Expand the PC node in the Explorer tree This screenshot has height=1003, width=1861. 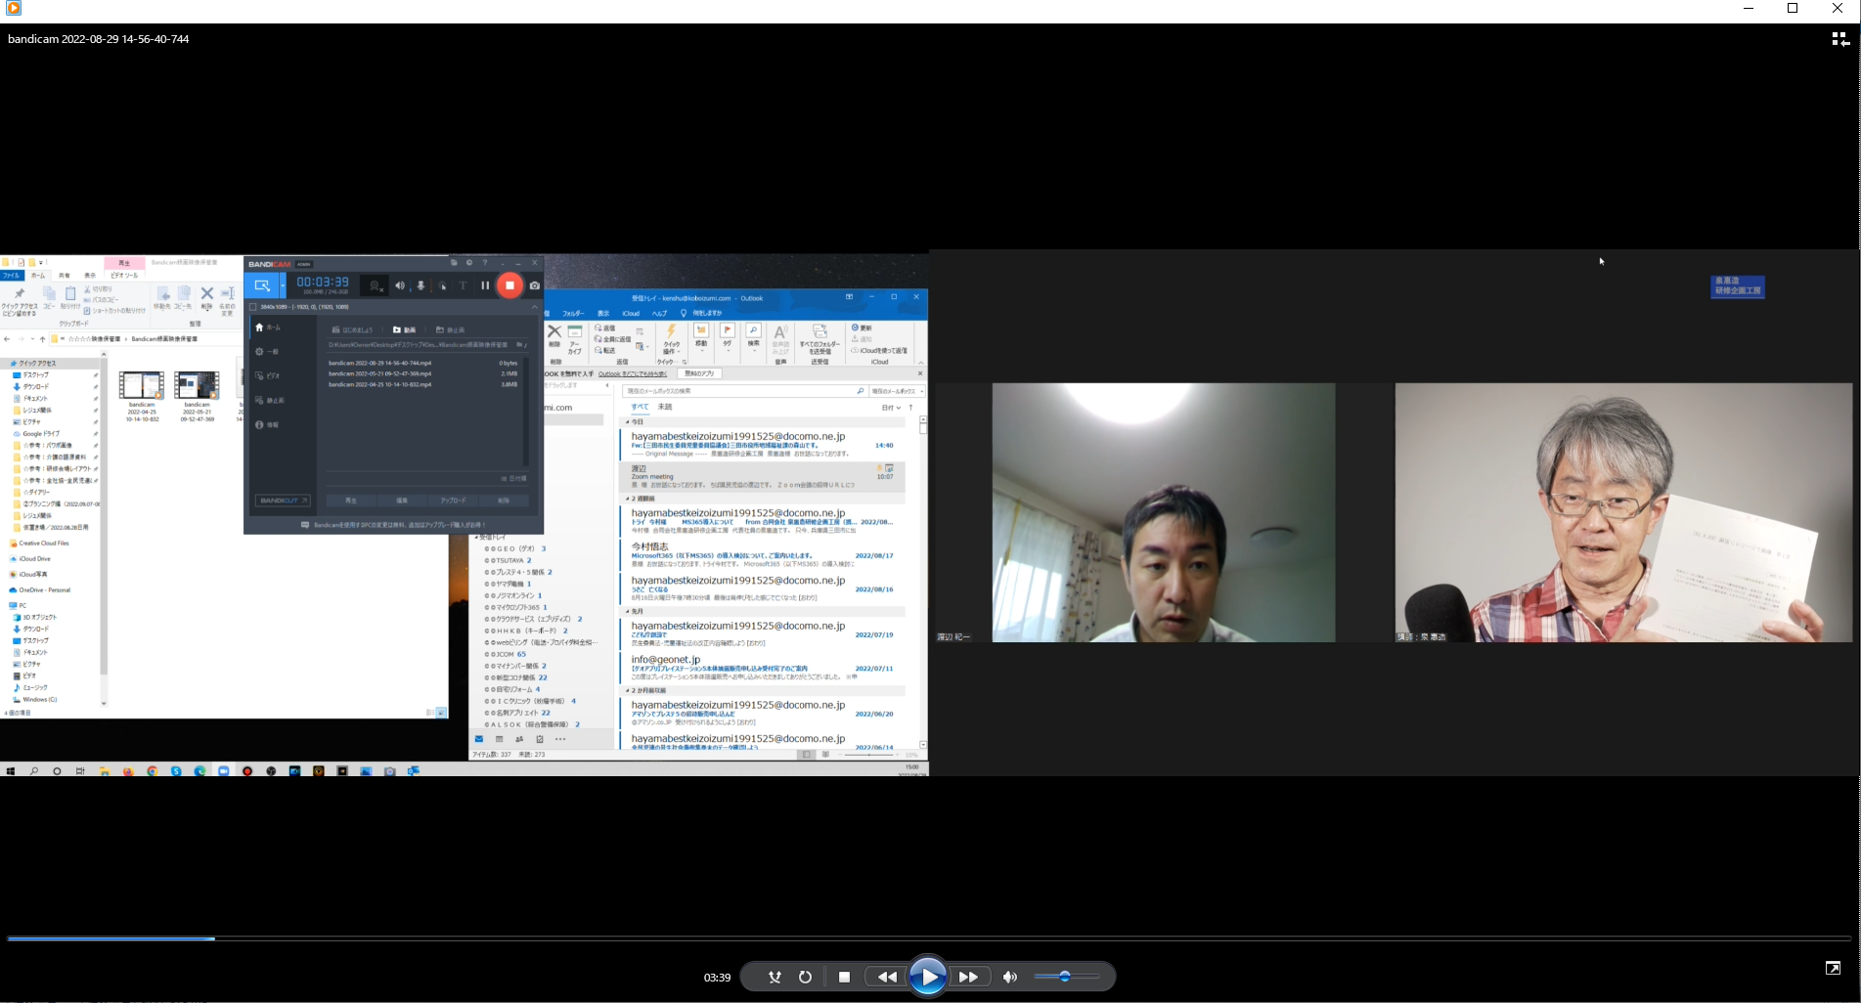point(18,606)
